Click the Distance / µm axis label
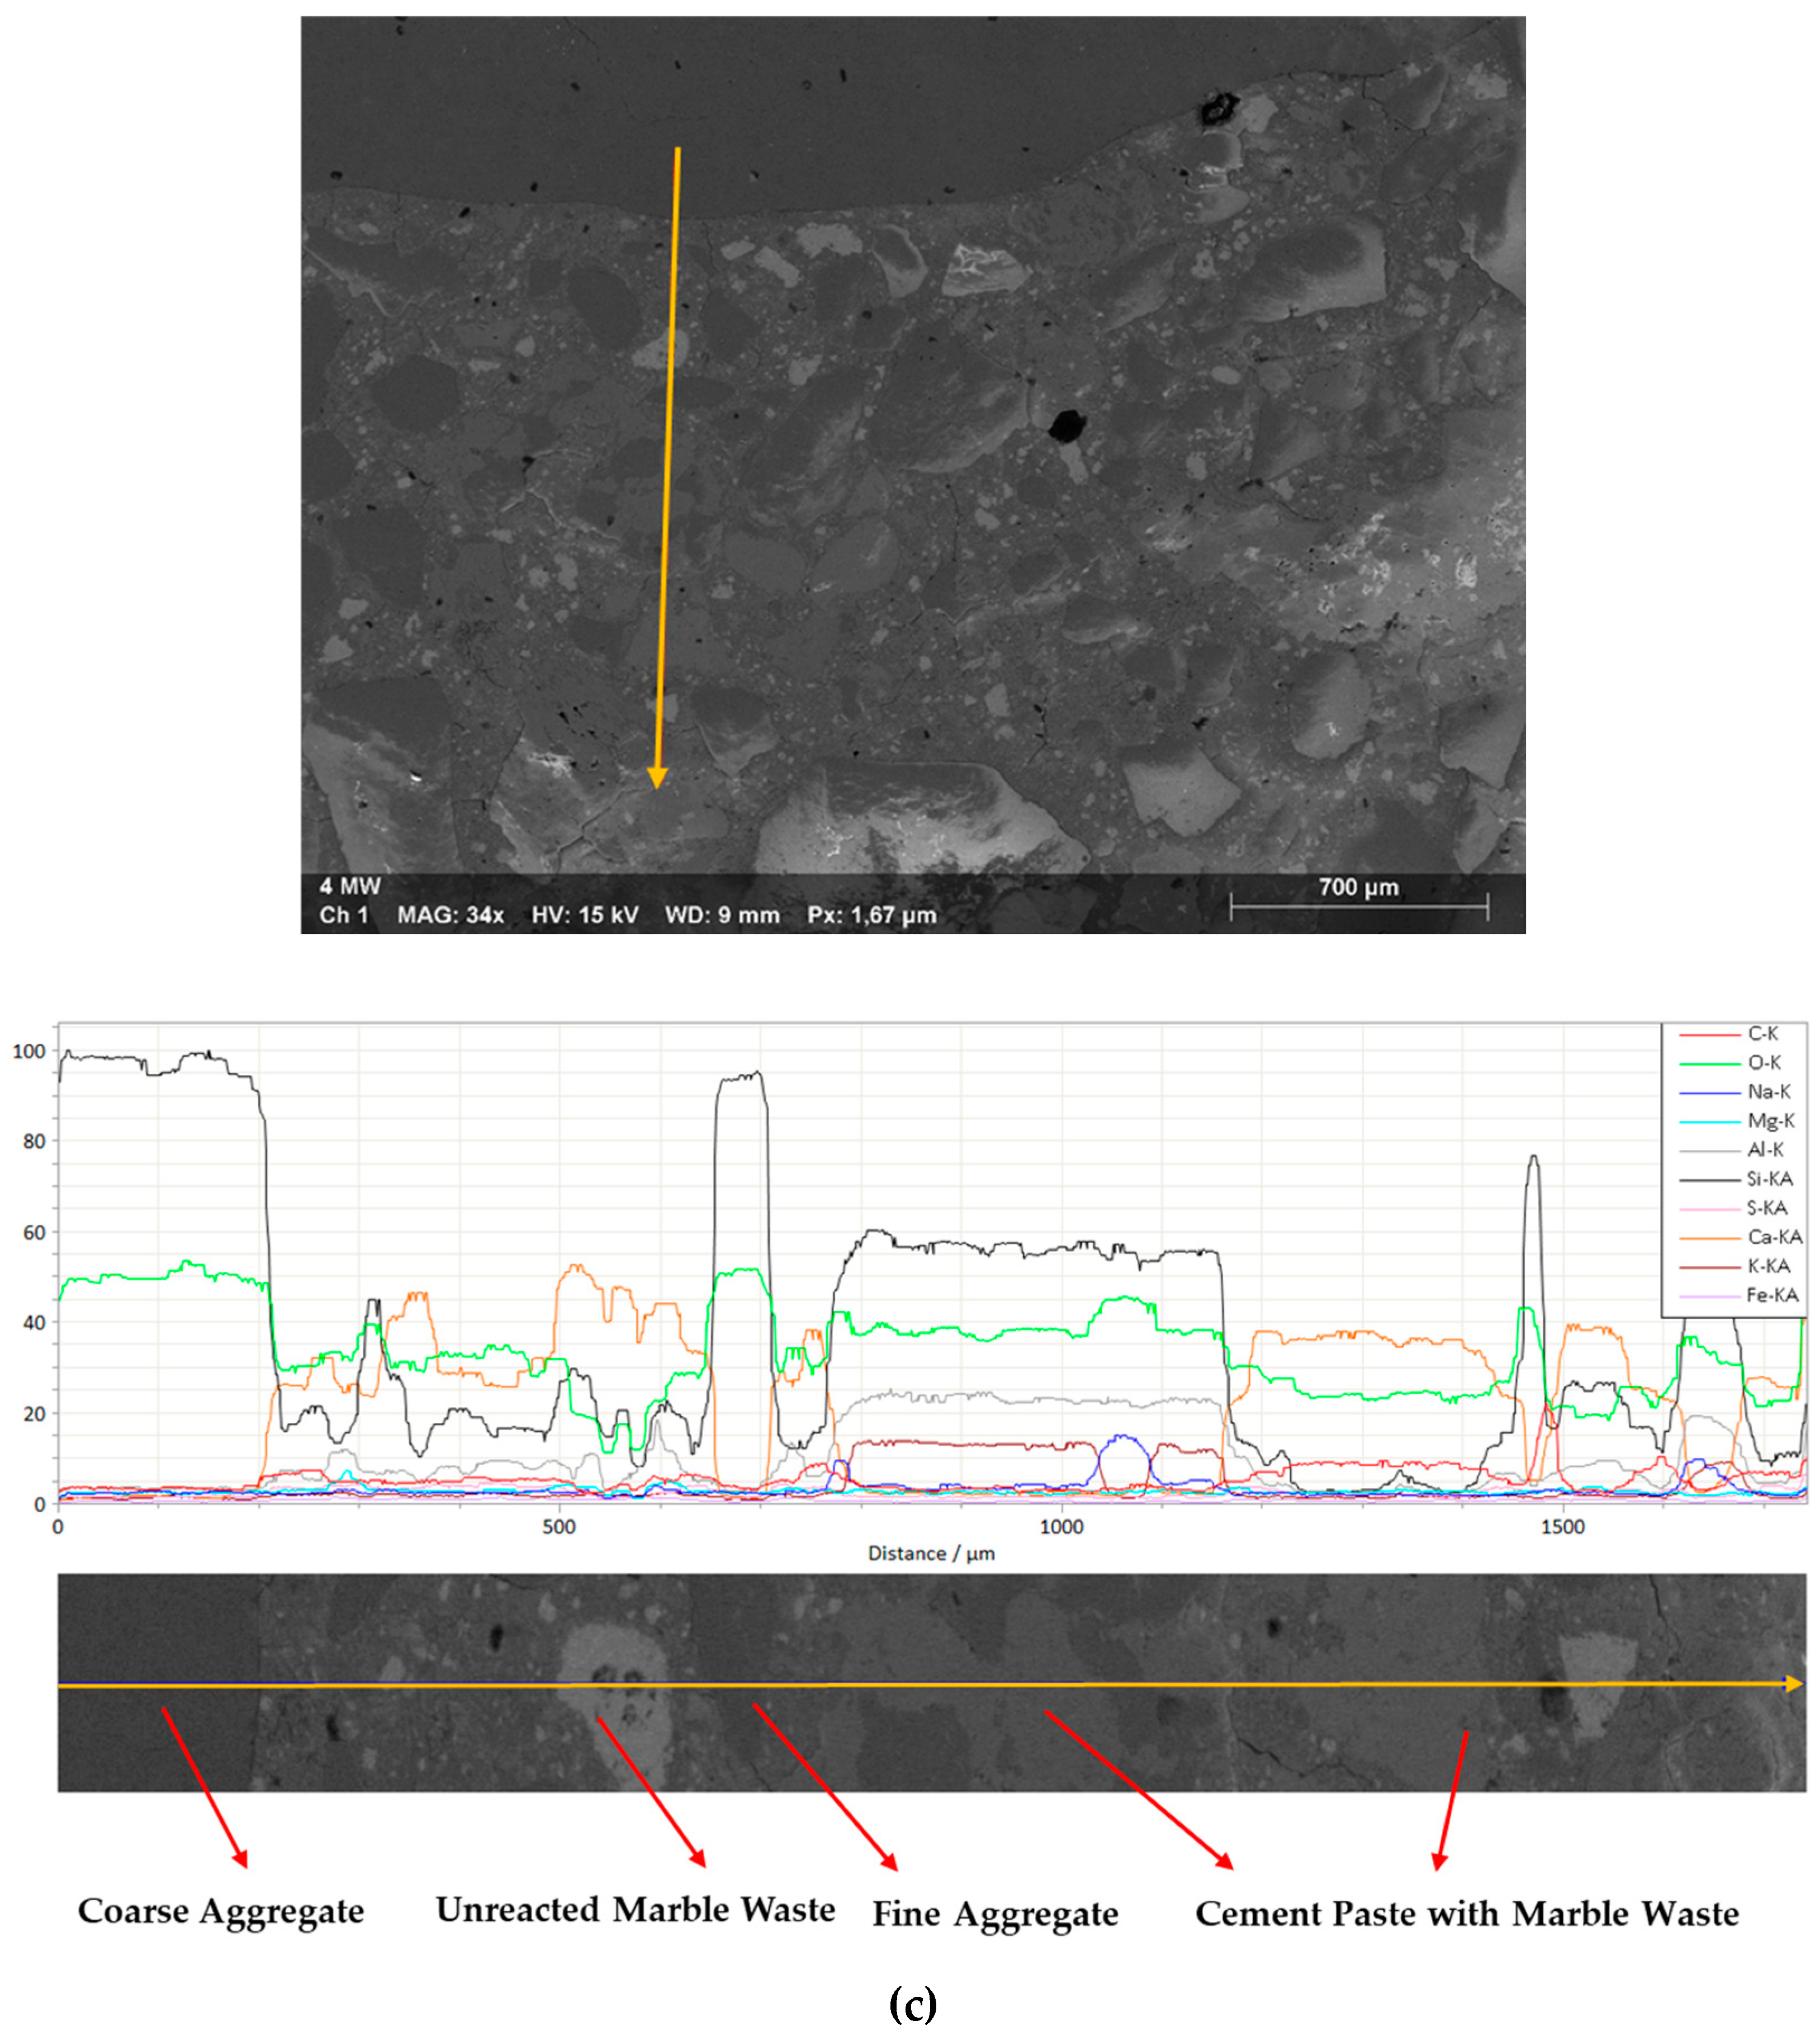Screen dimensions: 1820x2035 (x=930, y=1553)
